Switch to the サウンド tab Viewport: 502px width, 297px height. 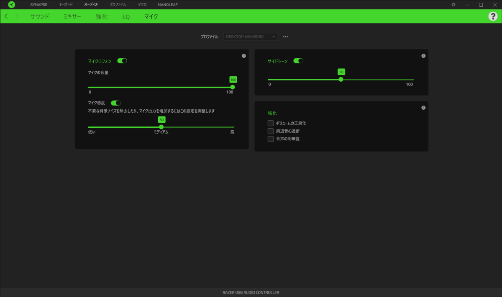(40, 17)
